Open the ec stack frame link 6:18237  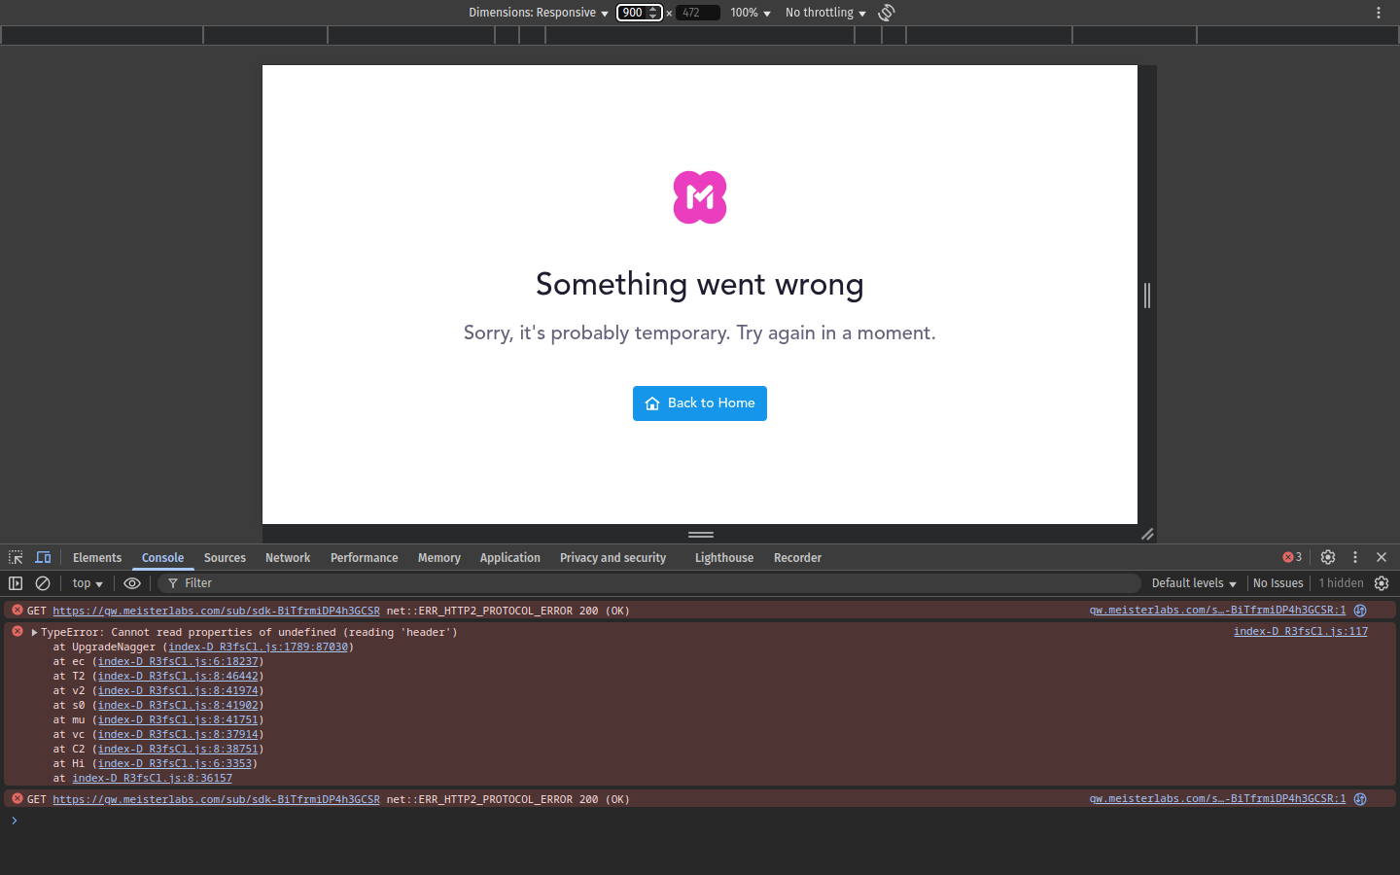[178, 661]
